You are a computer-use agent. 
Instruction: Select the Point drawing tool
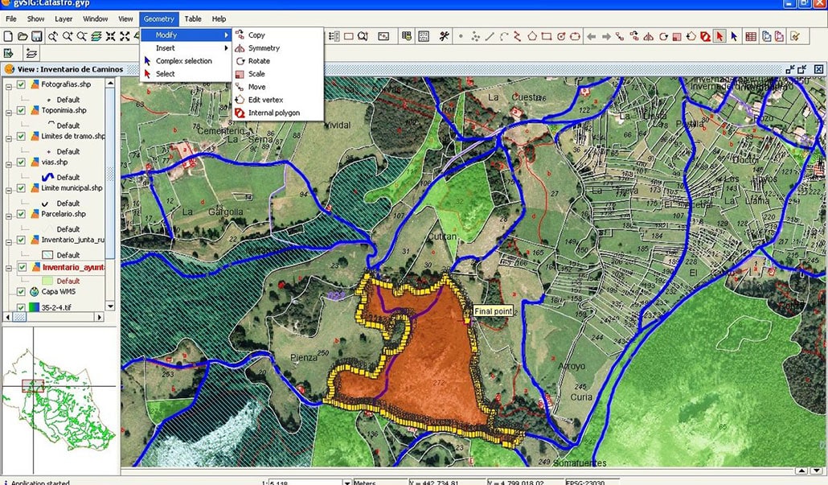point(461,36)
